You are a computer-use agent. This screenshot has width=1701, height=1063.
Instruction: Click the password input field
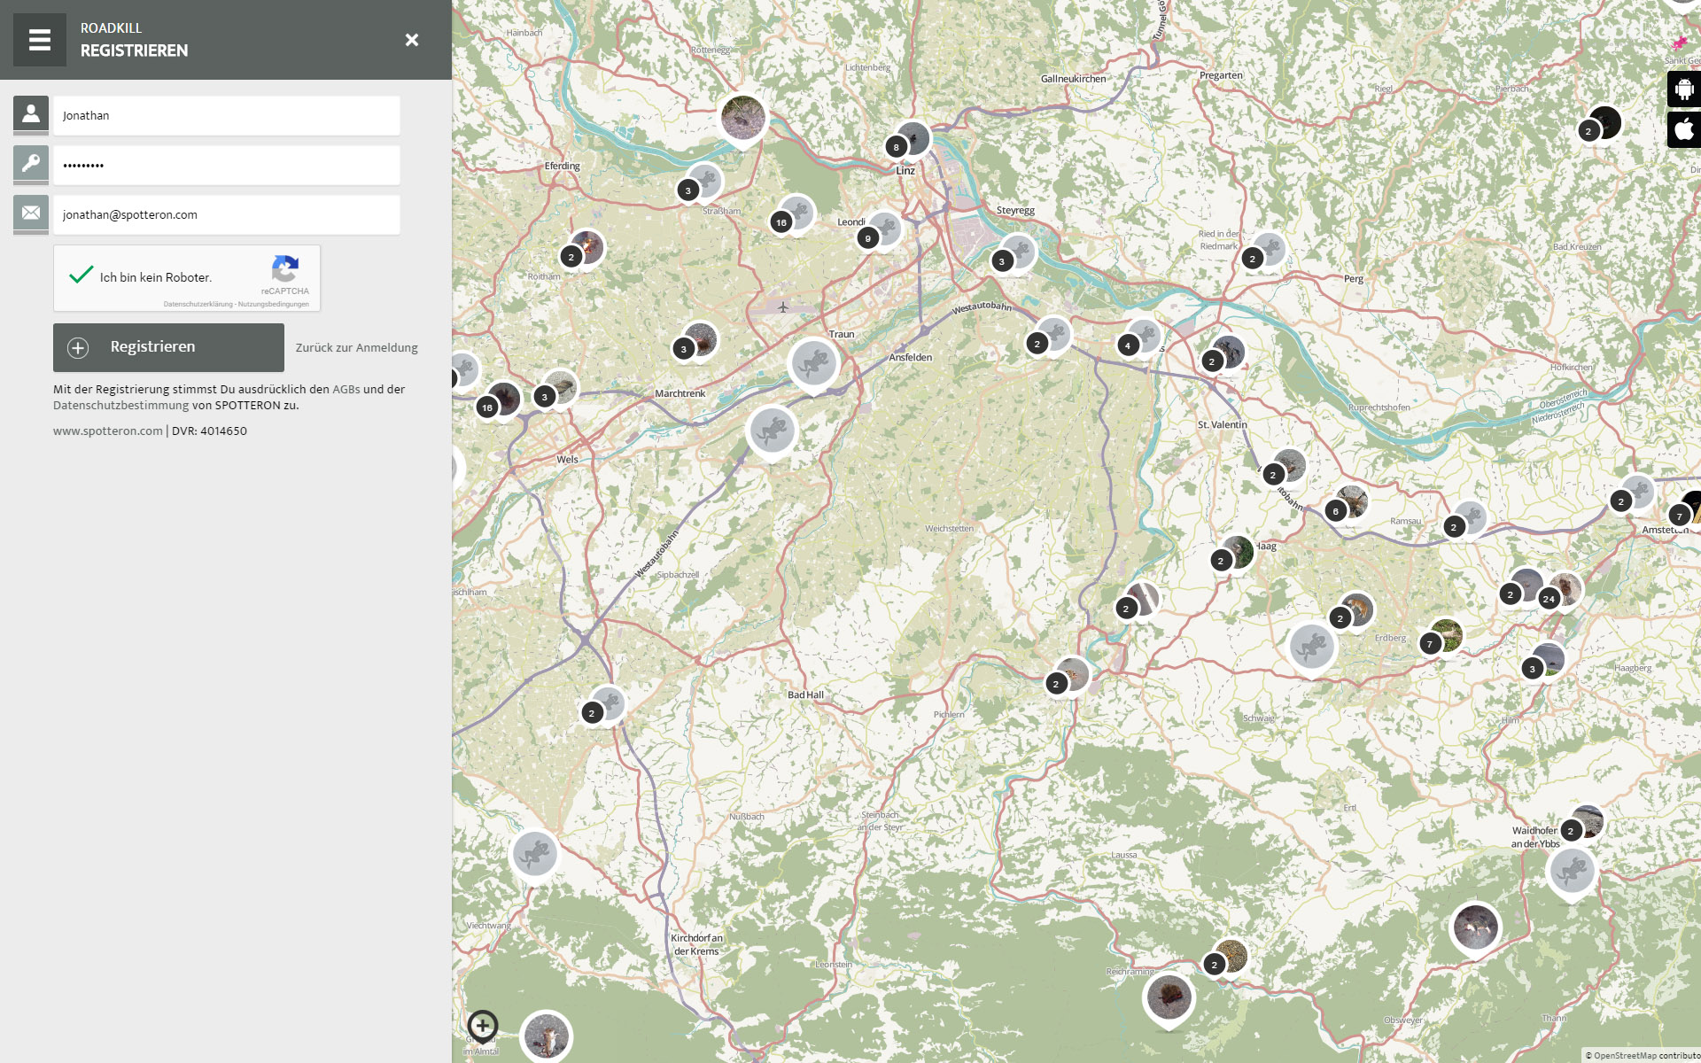227,166
